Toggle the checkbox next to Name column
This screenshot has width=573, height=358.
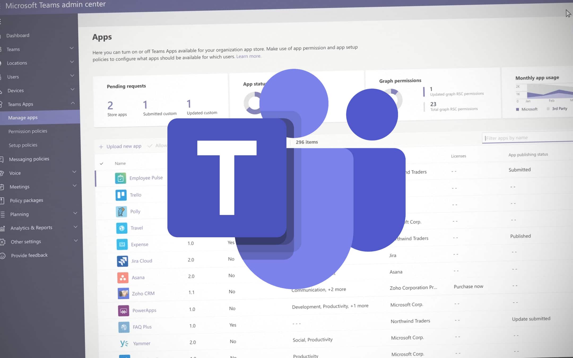click(101, 163)
